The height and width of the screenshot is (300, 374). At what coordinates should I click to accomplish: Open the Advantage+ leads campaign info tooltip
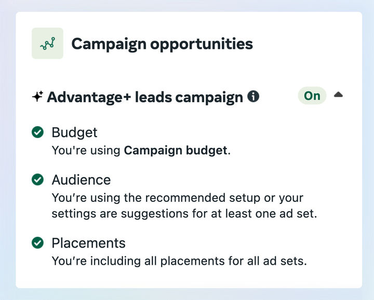(253, 96)
